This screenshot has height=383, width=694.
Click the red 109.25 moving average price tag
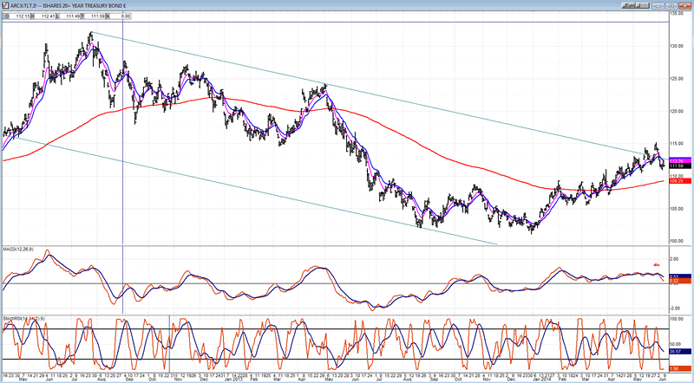coord(674,182)
